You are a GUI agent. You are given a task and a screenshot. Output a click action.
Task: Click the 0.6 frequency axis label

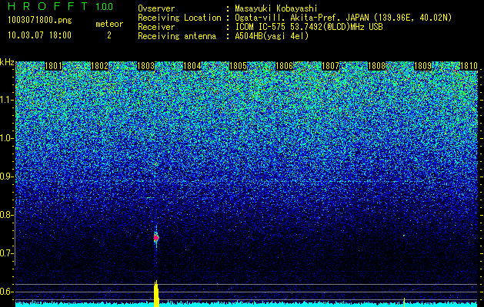coord(7,292)
